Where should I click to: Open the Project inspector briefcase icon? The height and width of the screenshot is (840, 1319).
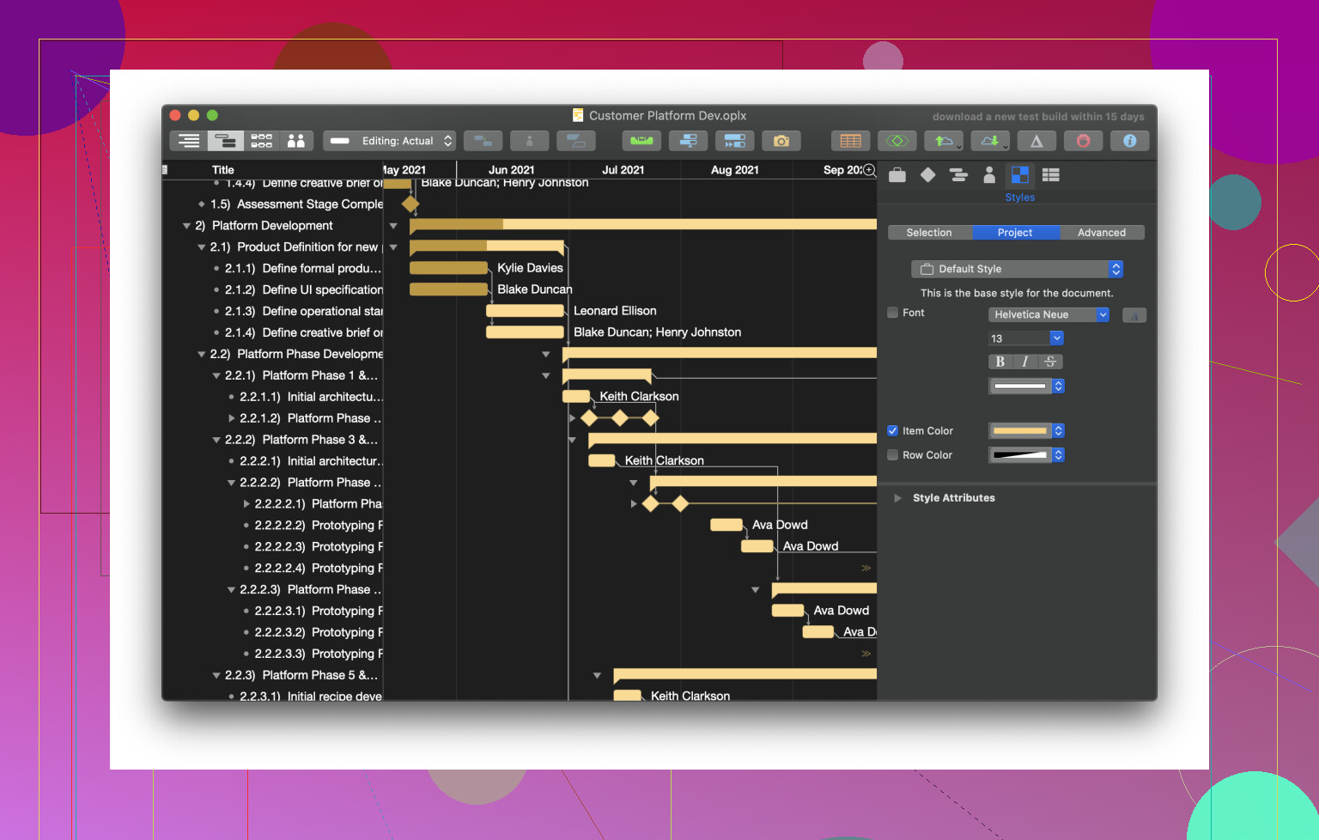click(897, 175)
